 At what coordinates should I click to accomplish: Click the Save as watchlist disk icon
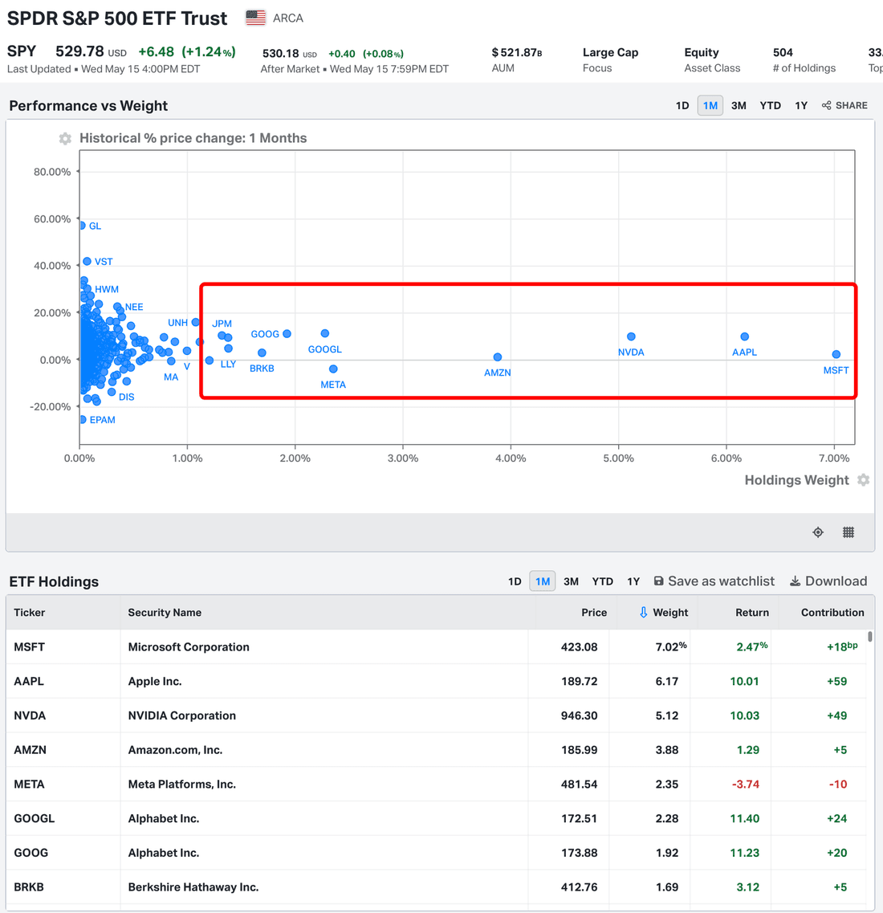pyautogui.click(x=659, y=581)
